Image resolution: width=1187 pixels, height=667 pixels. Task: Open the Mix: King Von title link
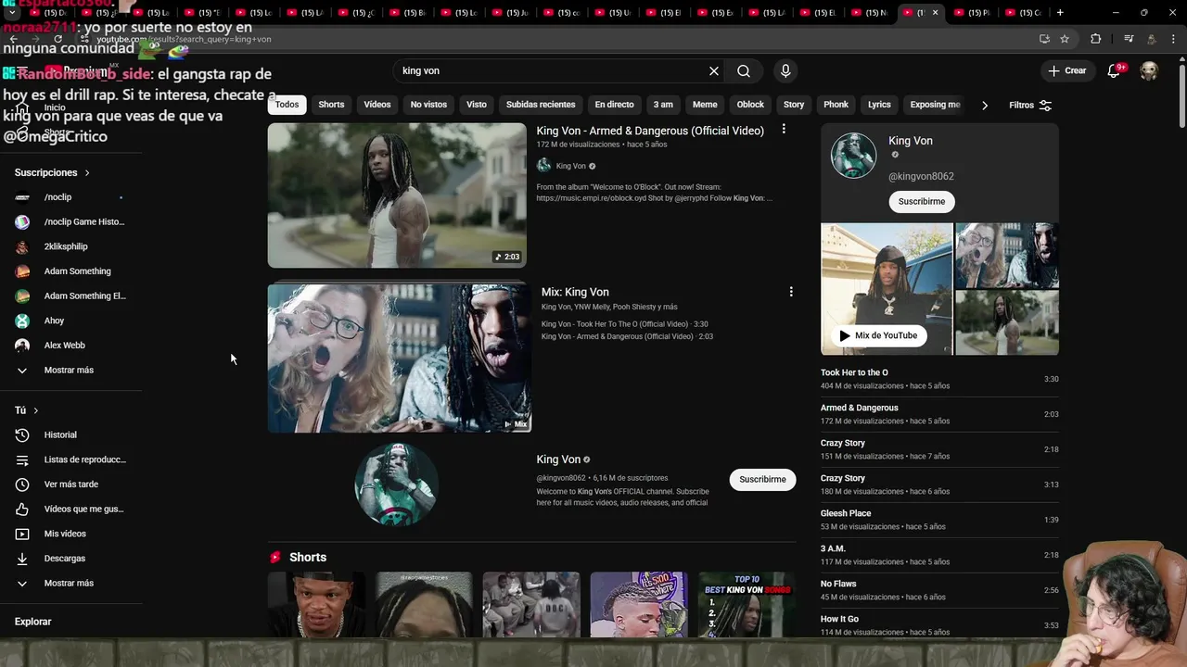575,292
